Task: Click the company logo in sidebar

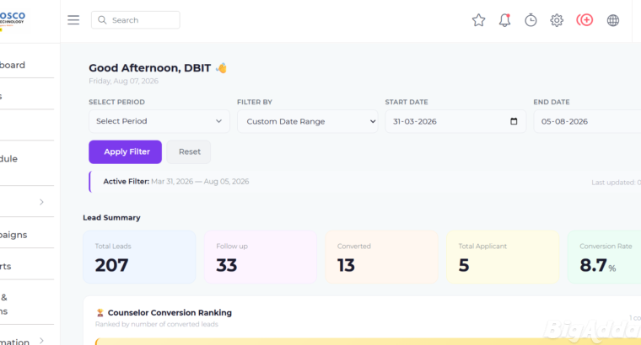Action: [13, 20]
